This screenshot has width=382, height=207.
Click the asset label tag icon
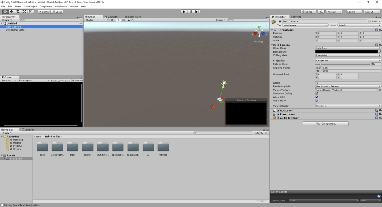click(x=379, y=196)
